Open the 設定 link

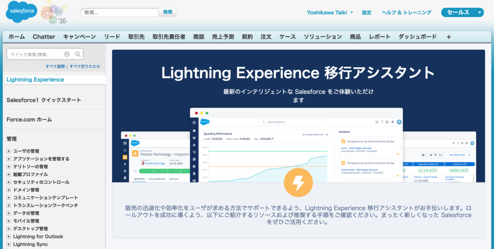[367, 13]
